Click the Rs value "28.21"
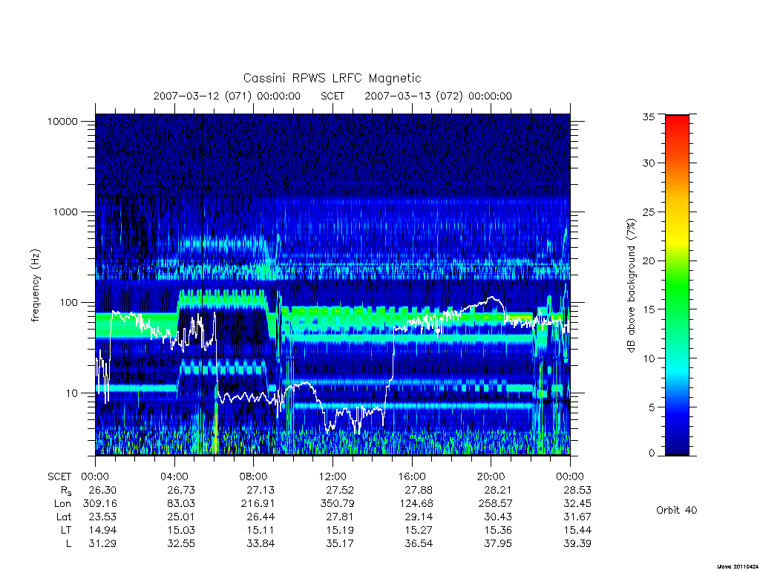This screenshot has width=760, height=570. (x=498, y=490)
